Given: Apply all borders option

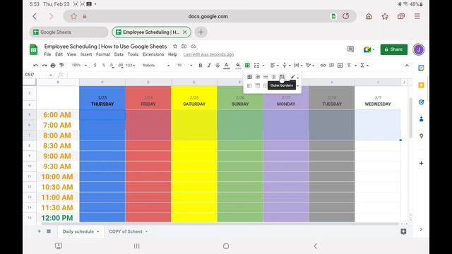Looking at the screenshot, I should pos(249,77).
